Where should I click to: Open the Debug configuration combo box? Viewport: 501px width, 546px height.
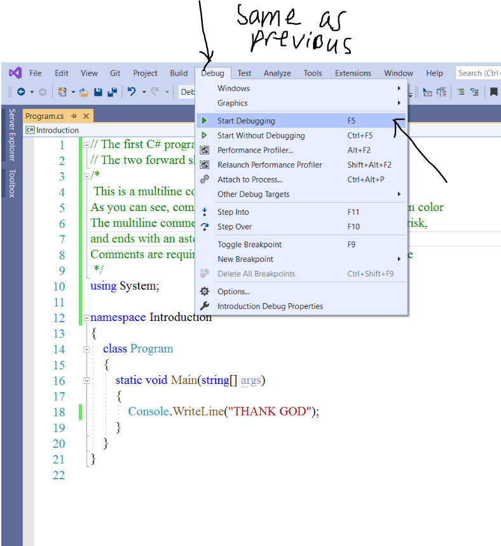[x=187, y=92]
